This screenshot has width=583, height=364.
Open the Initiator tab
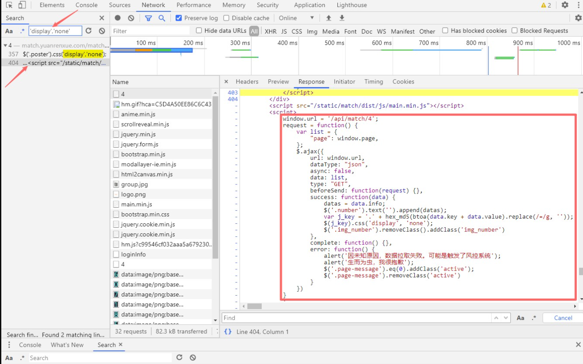[x=344, y=82]
